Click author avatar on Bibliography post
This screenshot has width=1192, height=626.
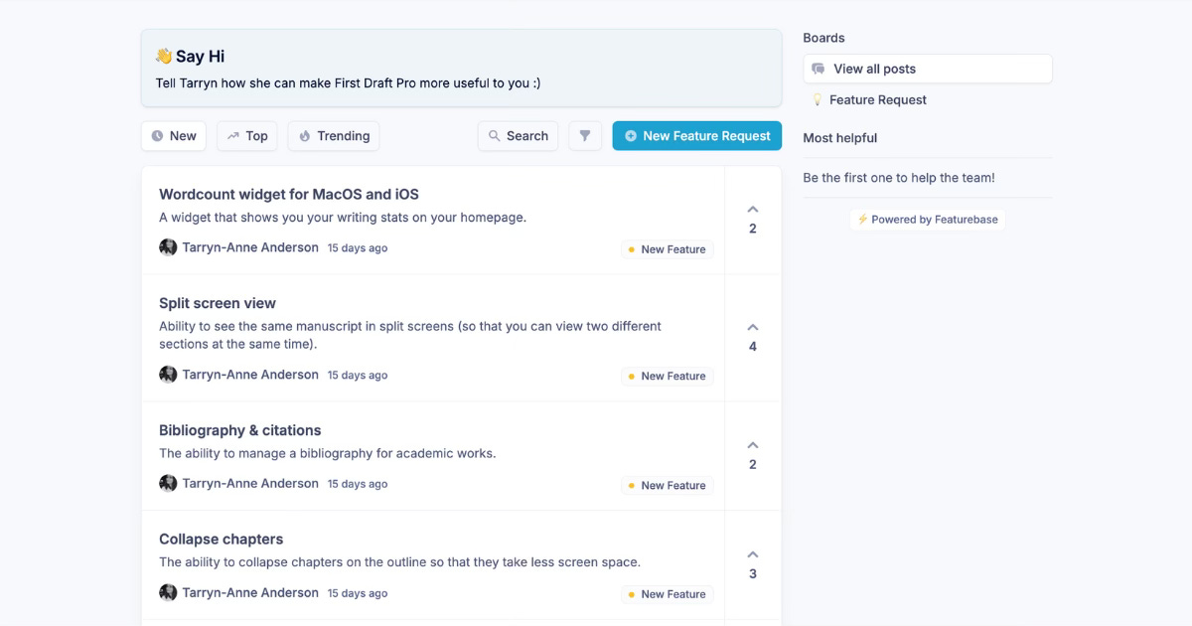168,483
